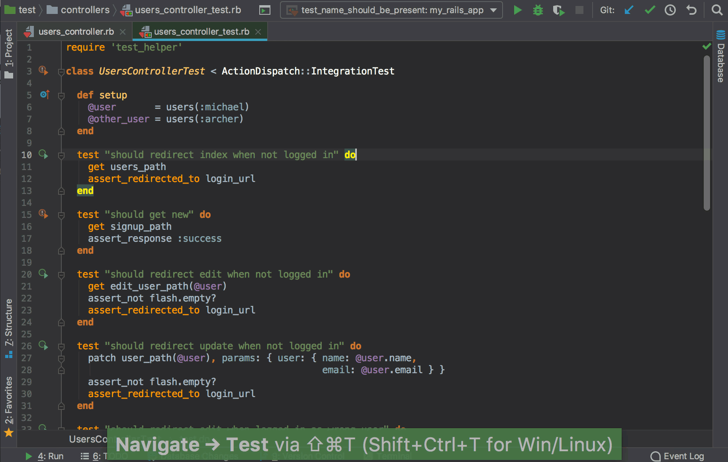This screenshot has width=728, height=462.
Task: Run test from gutter icon on line 26
Action: [x=43, y=345]
